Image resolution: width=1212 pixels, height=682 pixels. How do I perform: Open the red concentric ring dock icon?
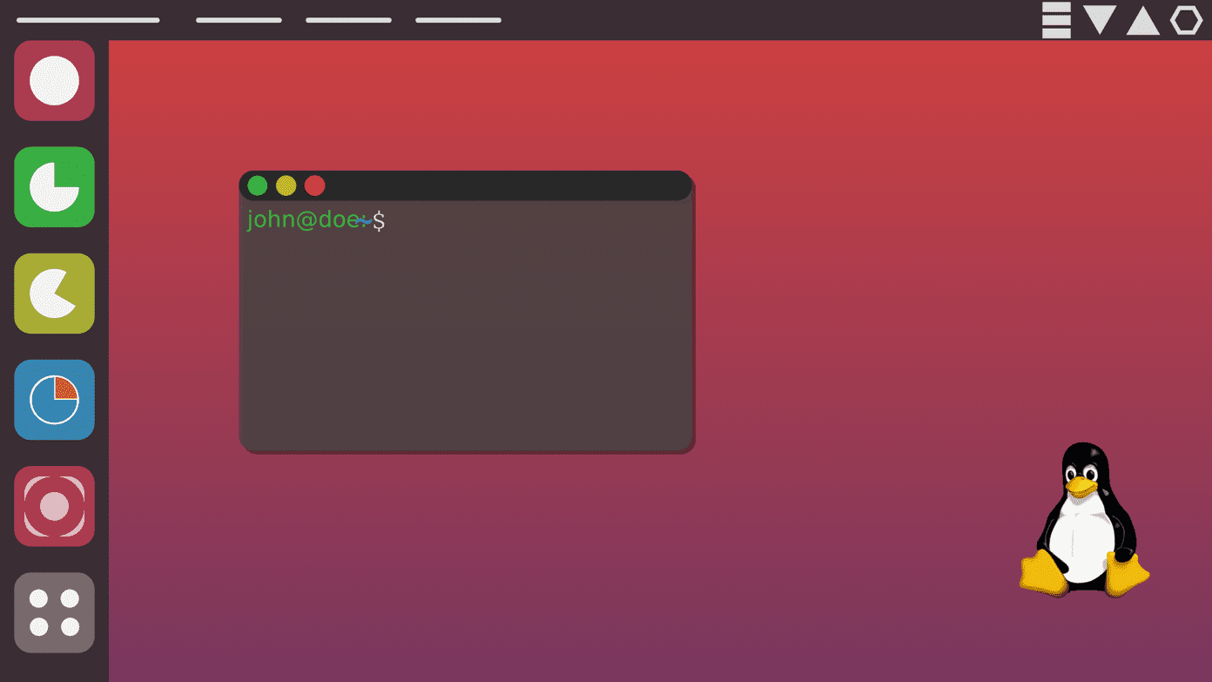click(x=54, y=506)
